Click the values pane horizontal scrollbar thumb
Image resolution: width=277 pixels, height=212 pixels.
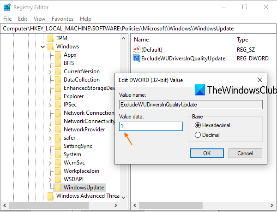coord(171,205)
